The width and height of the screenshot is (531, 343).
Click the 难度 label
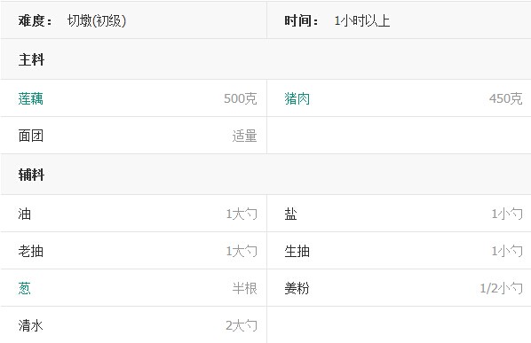(x=35, y=21)
